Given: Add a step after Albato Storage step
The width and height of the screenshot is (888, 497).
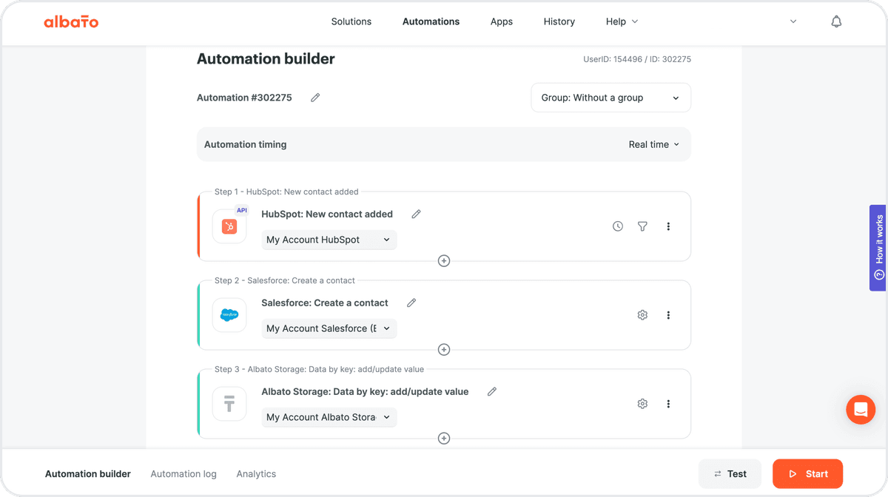Looking at the screenshot, I should point(444,438).
